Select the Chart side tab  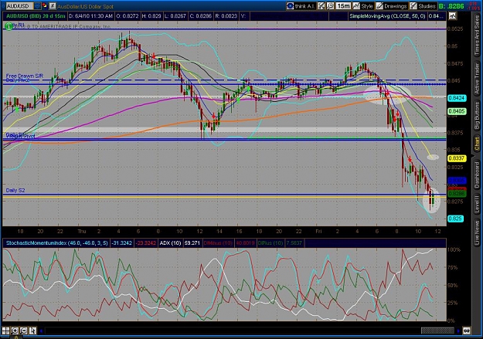477,144
